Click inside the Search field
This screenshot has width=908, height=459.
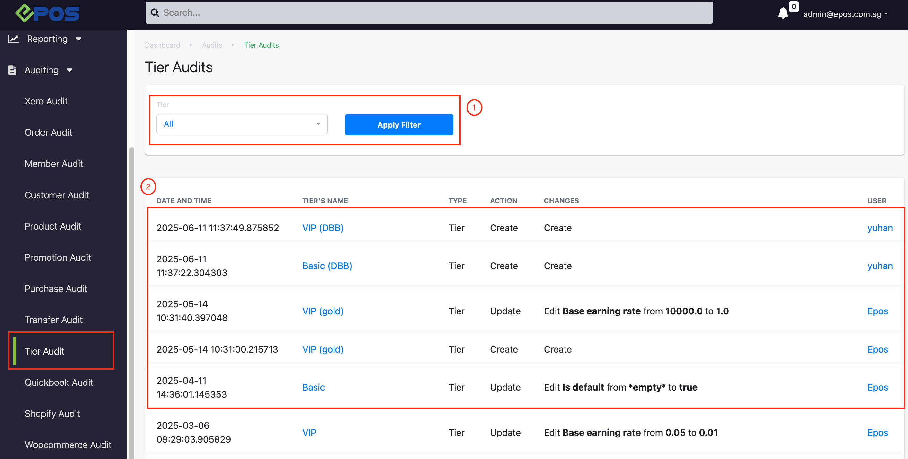[423, 13]
